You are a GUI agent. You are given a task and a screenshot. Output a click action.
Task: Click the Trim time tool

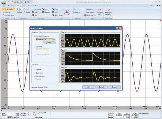pyautogui.click(x=55, y=12)
